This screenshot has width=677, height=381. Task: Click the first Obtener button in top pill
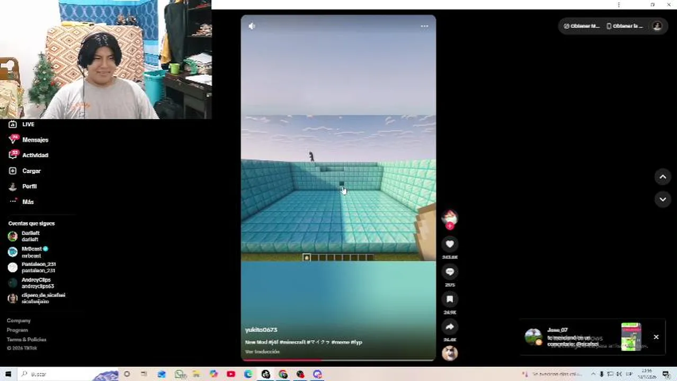pos(582,26)
